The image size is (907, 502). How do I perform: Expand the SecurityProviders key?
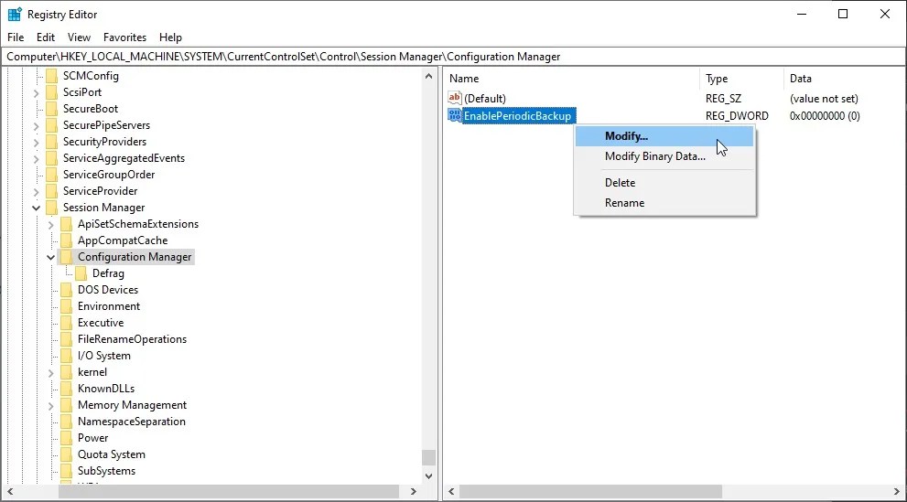37,142
